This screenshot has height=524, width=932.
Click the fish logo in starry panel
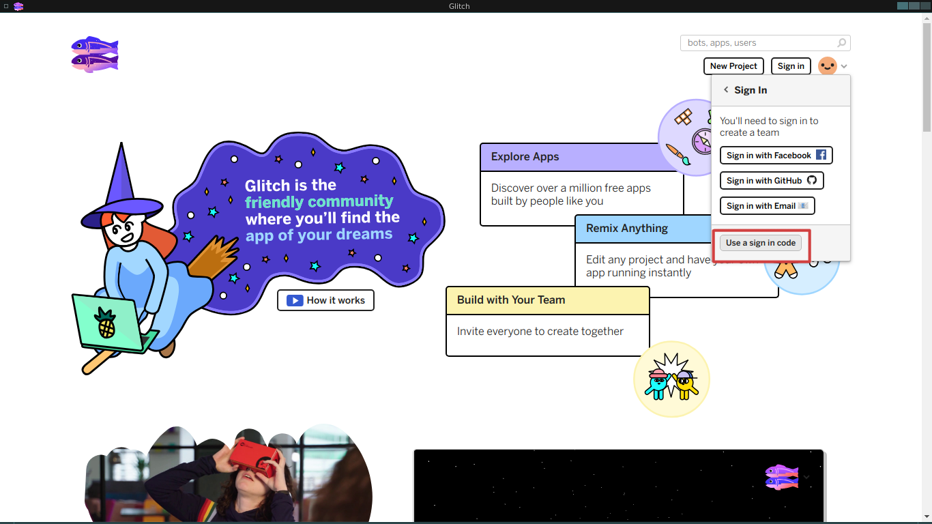click(x=782, y=477)
